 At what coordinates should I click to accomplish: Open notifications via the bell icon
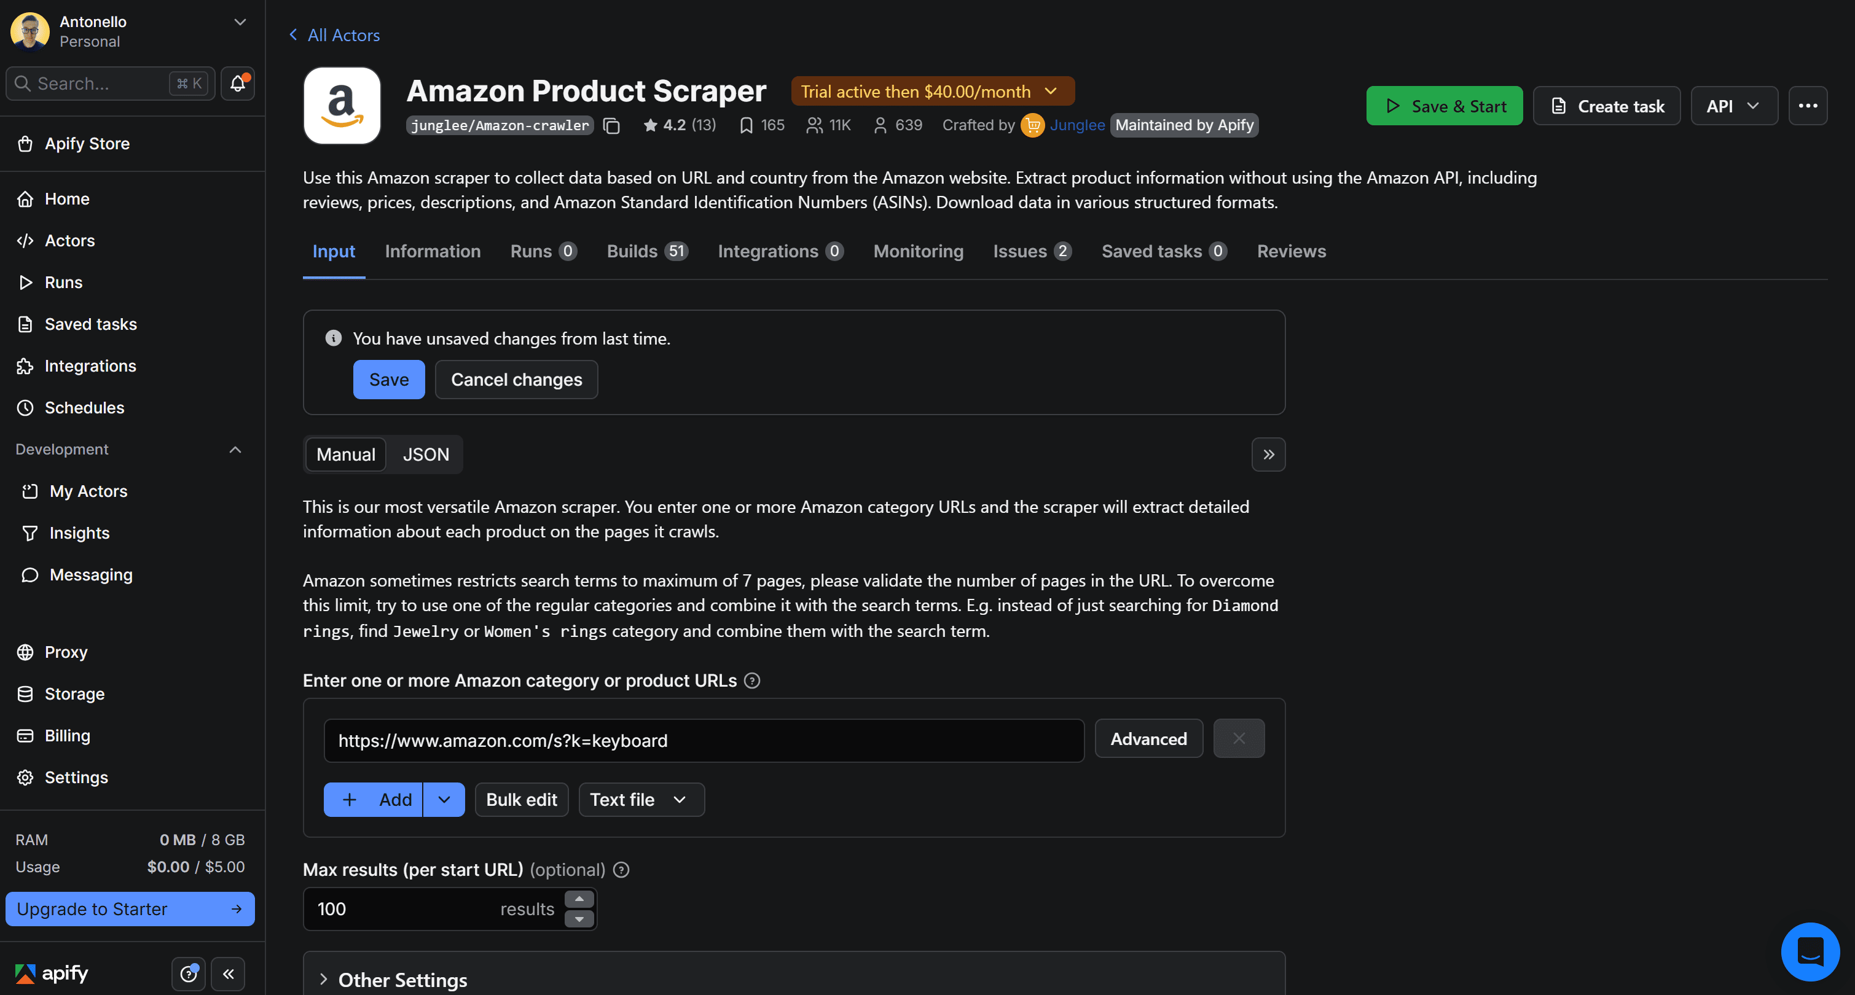237,83
